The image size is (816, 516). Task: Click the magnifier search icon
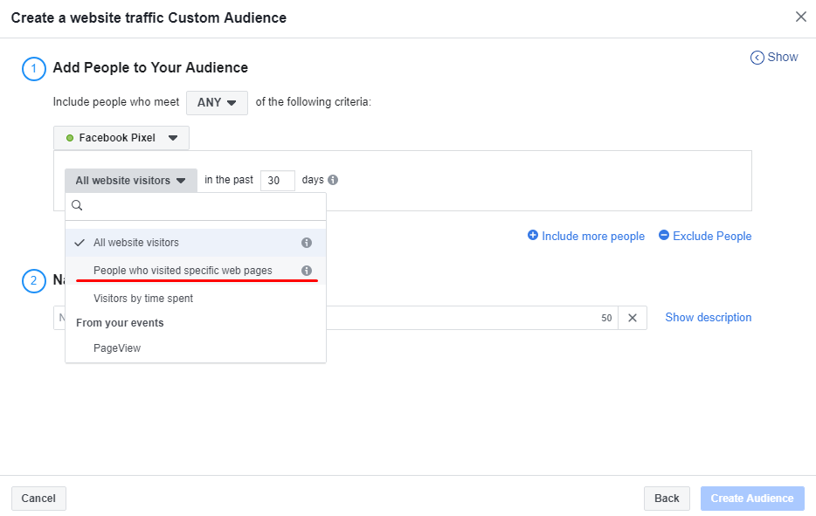pyautogui.click(x=77, y=205)
